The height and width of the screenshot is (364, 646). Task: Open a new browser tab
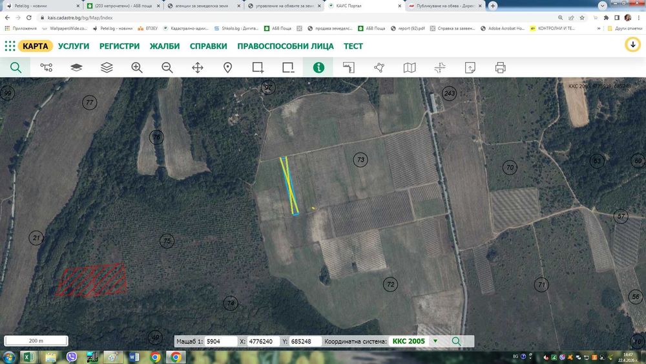point(493,6)
